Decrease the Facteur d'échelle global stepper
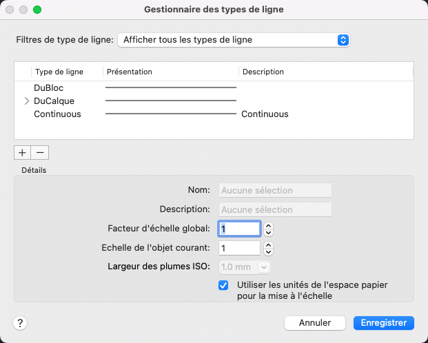The width and height of the screenshot is (428, 343). point(269,232)
